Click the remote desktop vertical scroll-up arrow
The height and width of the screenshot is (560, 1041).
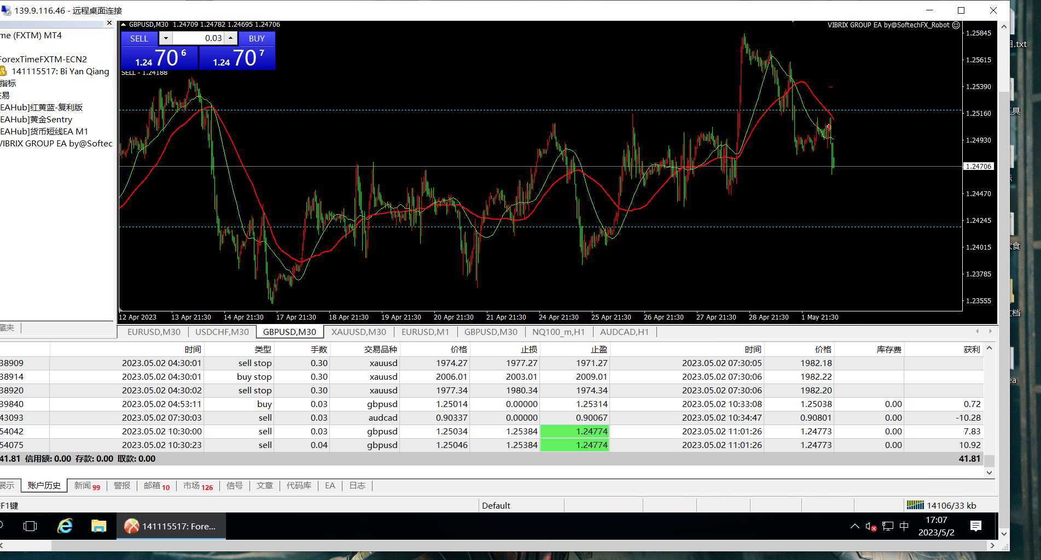tap(1004, 26)
